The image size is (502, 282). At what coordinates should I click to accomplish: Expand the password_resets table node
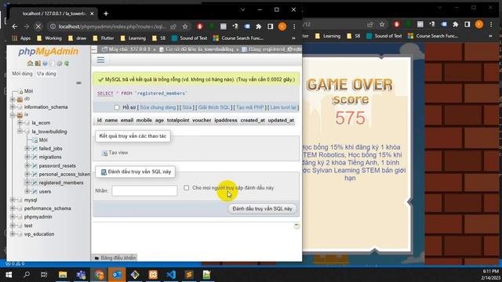pos(27,165)
